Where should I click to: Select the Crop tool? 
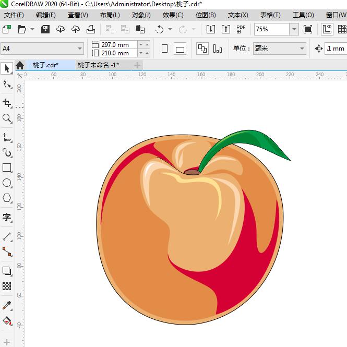(7, 103)
